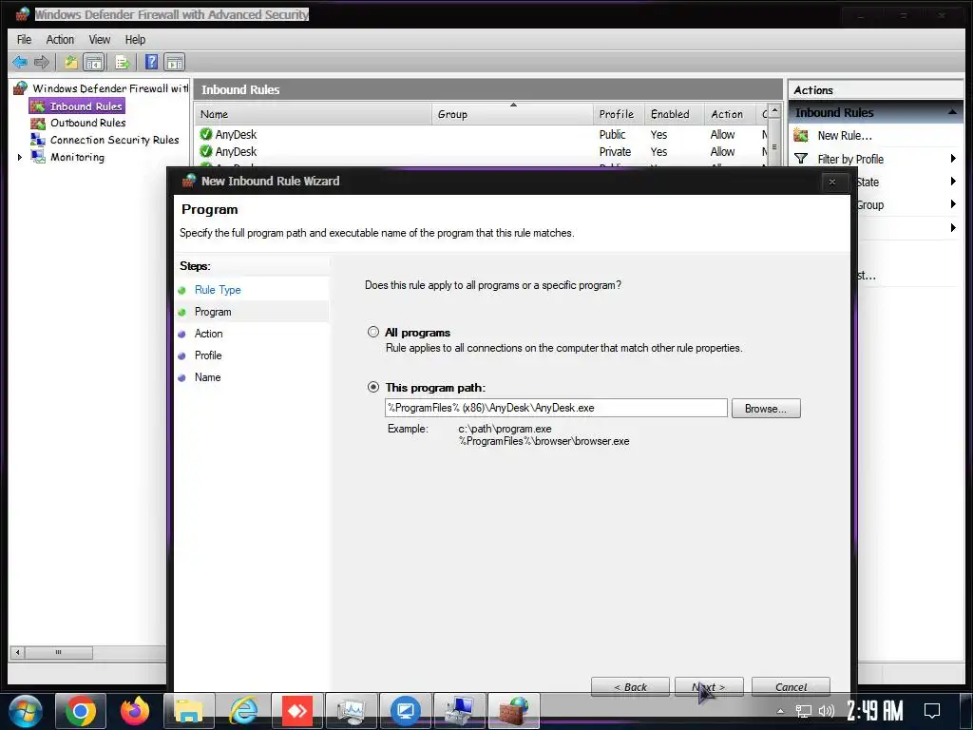Toggle the Show/Hide Console Tree icon

click(x=94, y=62)
